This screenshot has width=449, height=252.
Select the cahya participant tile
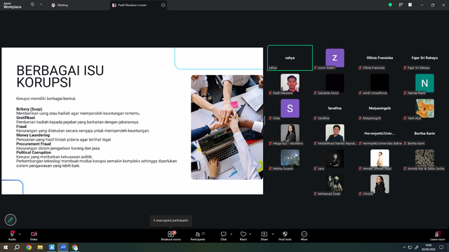click(x=290, y=57)
